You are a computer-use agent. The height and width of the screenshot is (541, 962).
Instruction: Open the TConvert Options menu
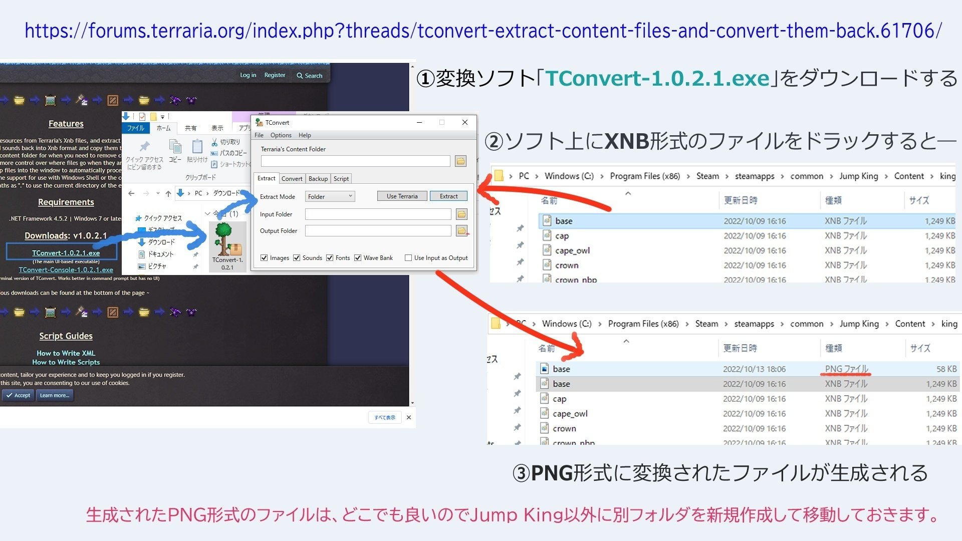[x=281, y=135]
